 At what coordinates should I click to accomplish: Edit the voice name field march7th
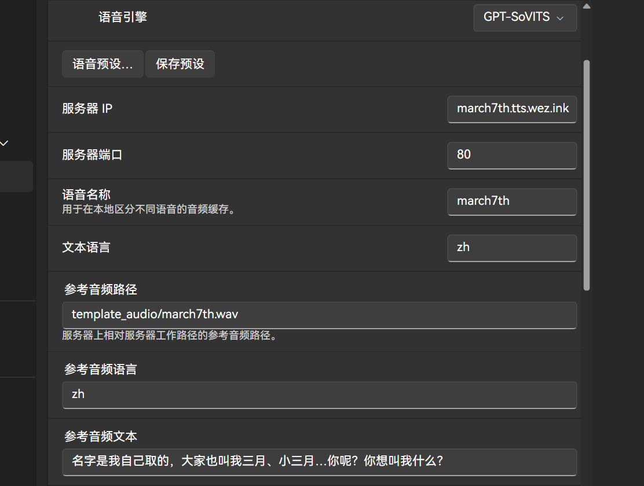(x=511, y=201)
